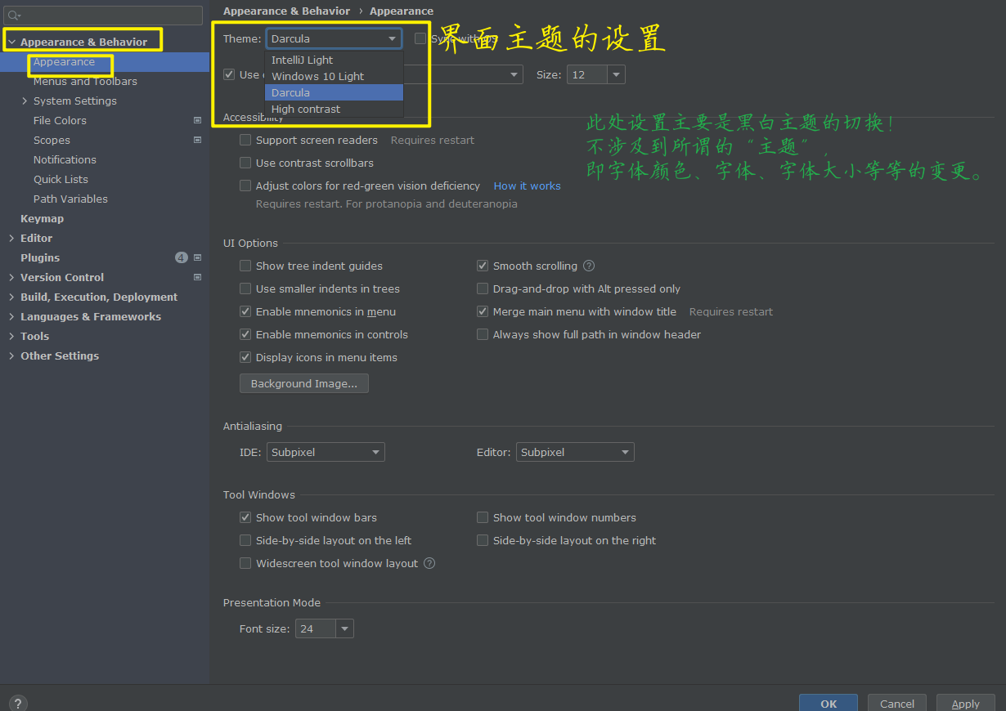The width and height of the screenshot is (1006, 711).
Task: Expand Languages & Frameworks group
Action: (11, 316)
